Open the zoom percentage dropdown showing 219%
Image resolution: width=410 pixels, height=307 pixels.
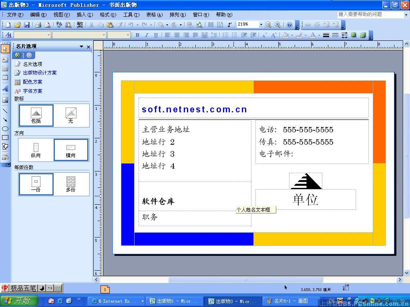click(261, 25)
